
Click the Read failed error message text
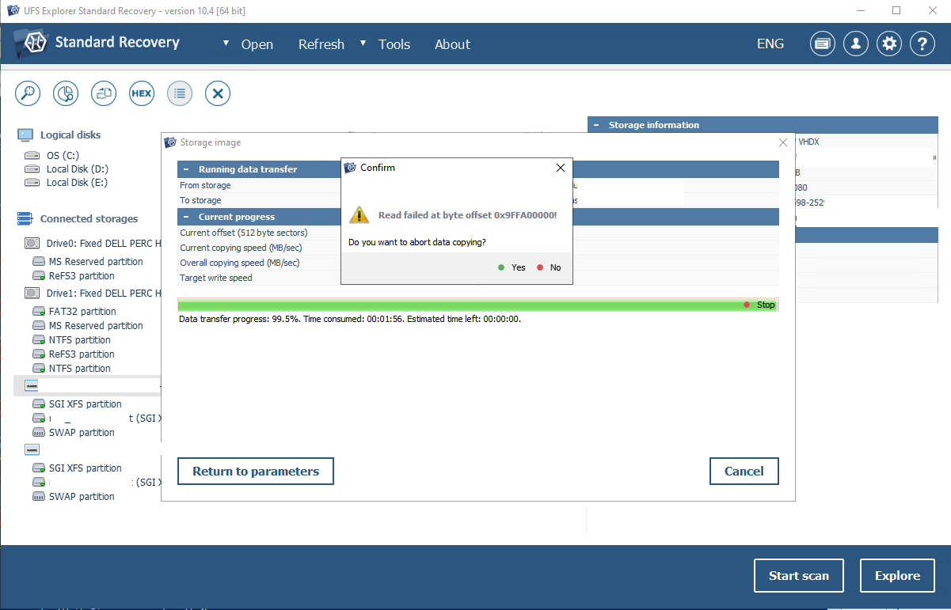467,215
